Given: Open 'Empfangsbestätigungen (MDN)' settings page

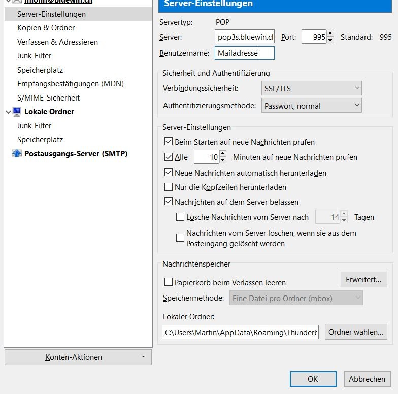Looking at the screenshot, I should click(70, 84).
